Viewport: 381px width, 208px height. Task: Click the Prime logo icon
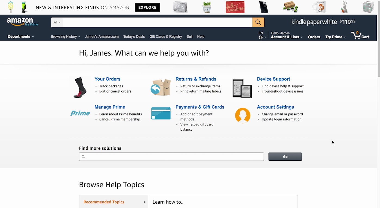tap(80, 113)
